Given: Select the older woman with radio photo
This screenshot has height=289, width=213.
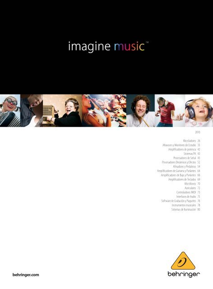Looking at the screenshot, I should click(62, 111).
